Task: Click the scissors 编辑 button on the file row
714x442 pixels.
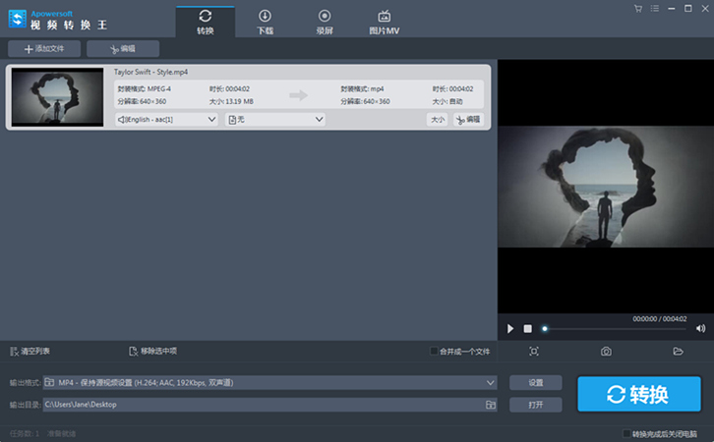Action: click(468, 119)
